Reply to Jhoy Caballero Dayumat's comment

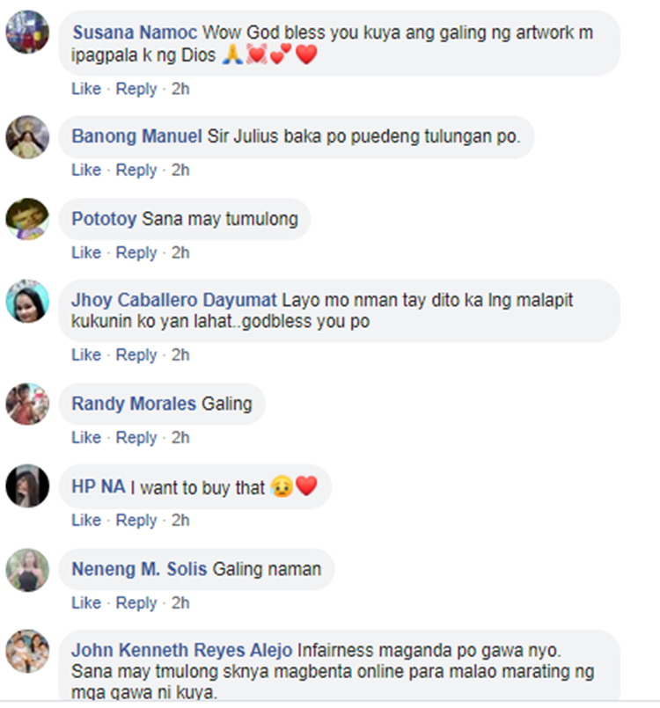coord(136,355)
